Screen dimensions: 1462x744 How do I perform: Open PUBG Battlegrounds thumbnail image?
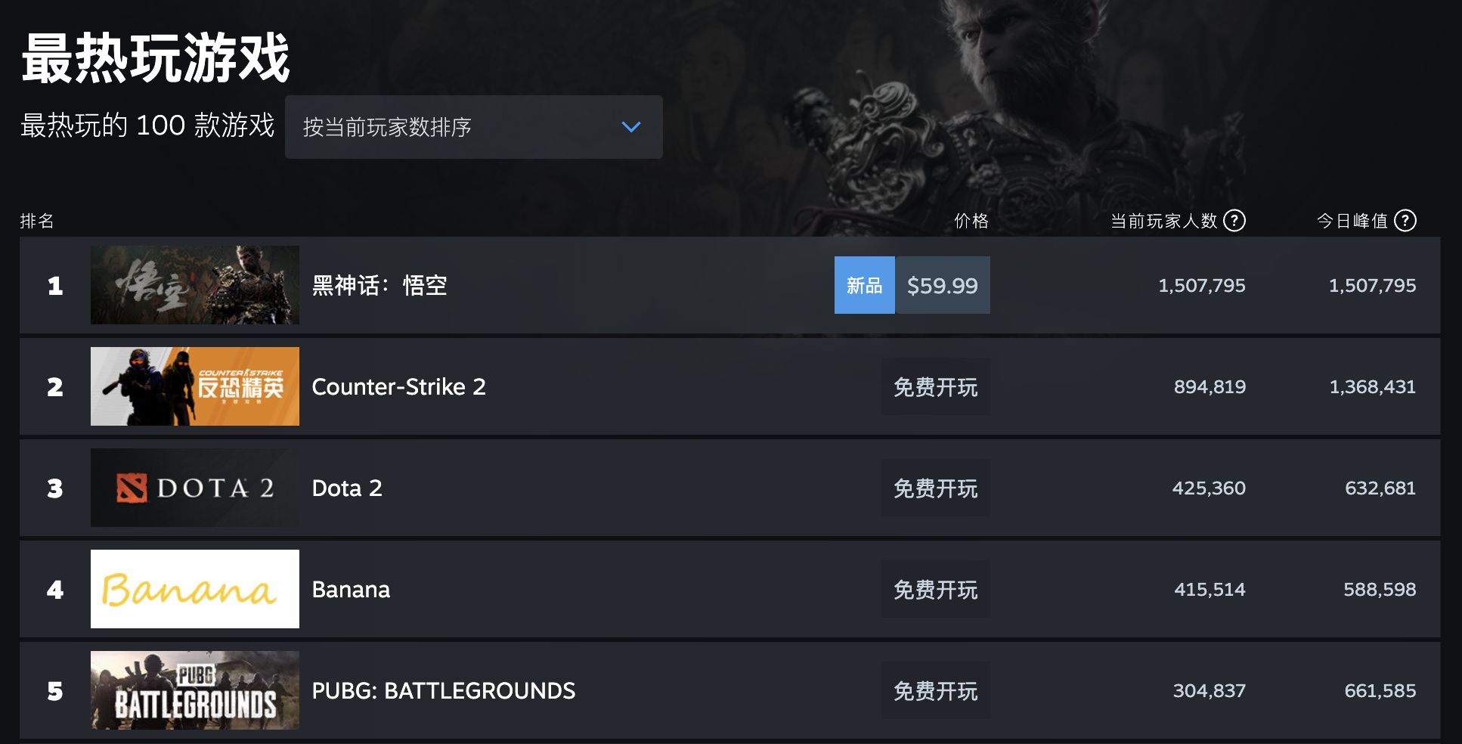(195, 690)
